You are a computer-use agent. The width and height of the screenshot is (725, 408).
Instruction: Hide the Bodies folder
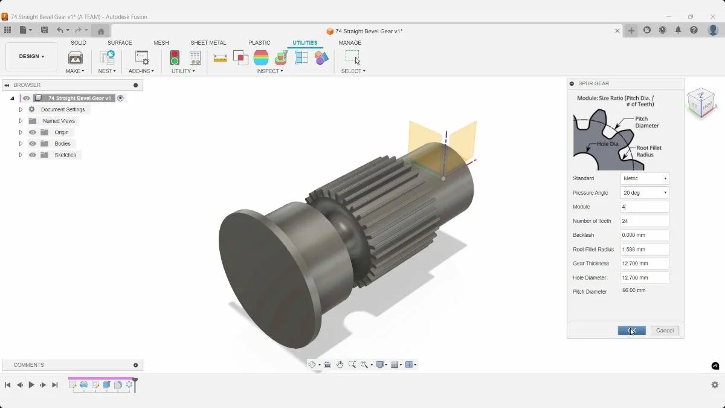coord(33,144)
